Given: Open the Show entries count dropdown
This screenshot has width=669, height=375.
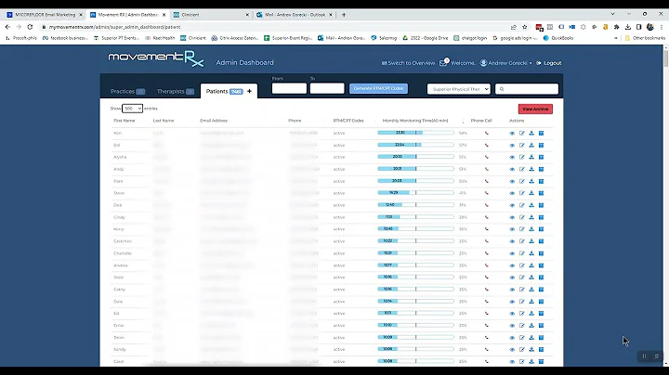Looking at the screenshot, I should pyautogui.click(x=132, y=109).
